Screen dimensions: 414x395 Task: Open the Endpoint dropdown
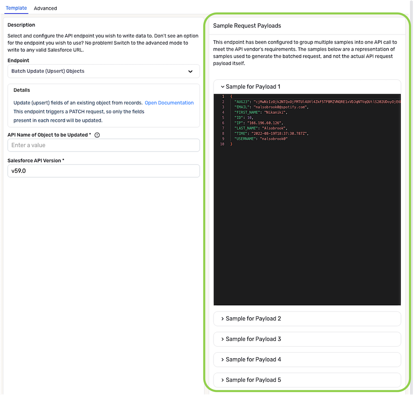[x=103, y=71]
